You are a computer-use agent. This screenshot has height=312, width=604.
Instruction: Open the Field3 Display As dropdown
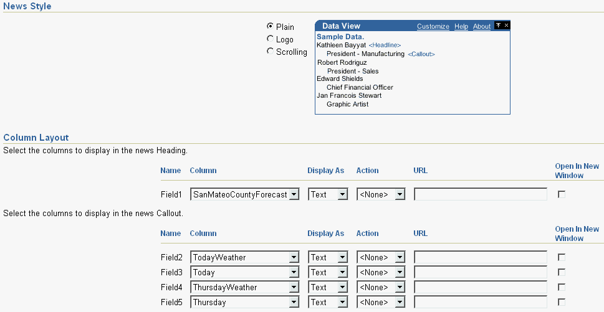(x=328, y=272)
